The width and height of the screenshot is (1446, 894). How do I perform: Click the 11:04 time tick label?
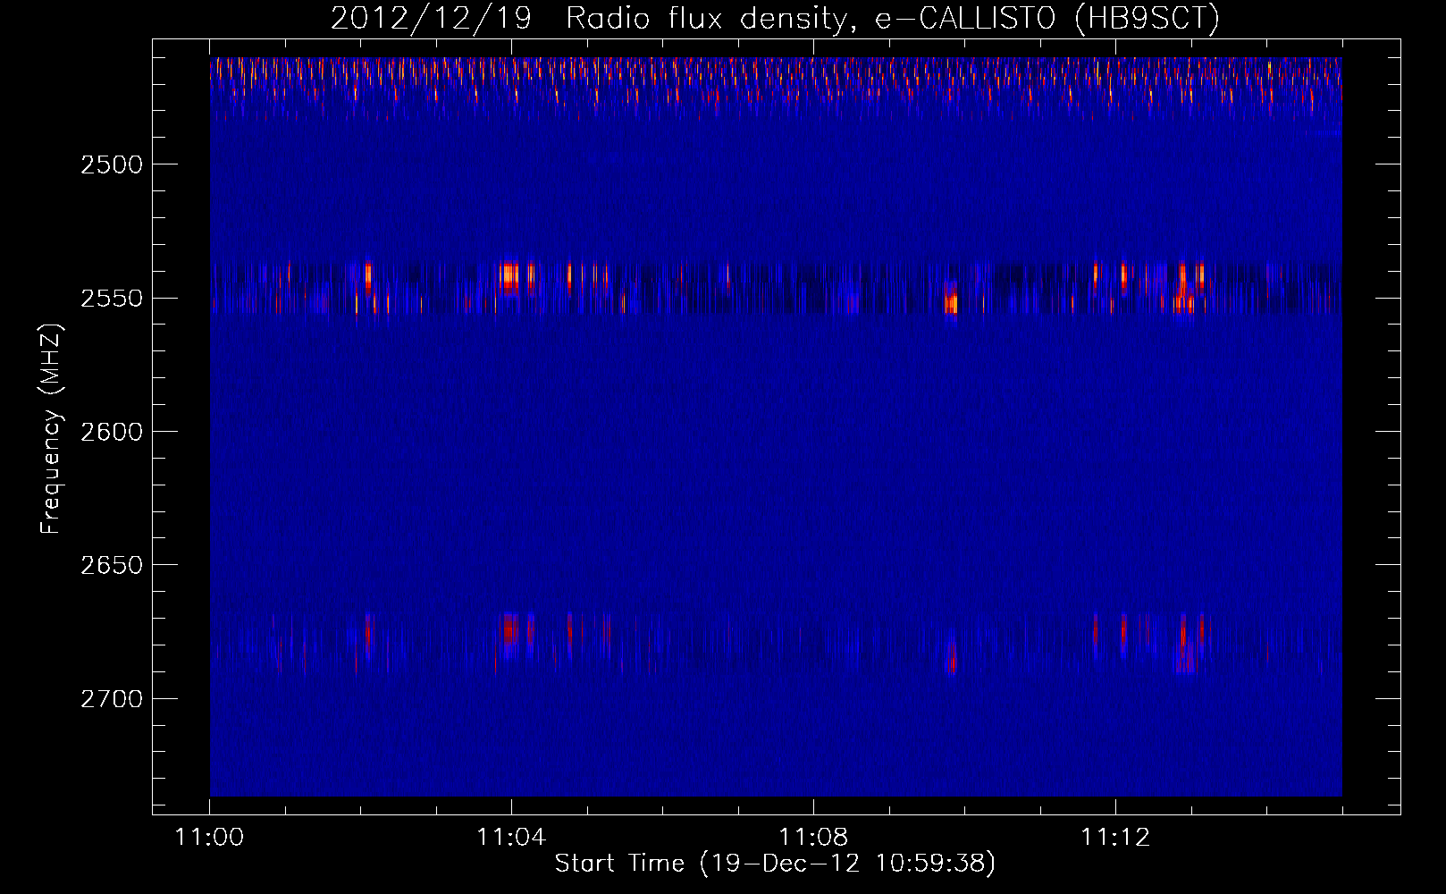click(511, 838)
